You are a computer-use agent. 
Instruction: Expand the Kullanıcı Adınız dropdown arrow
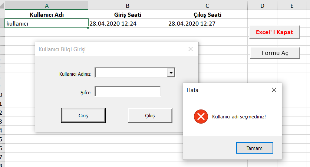[171, 73]
